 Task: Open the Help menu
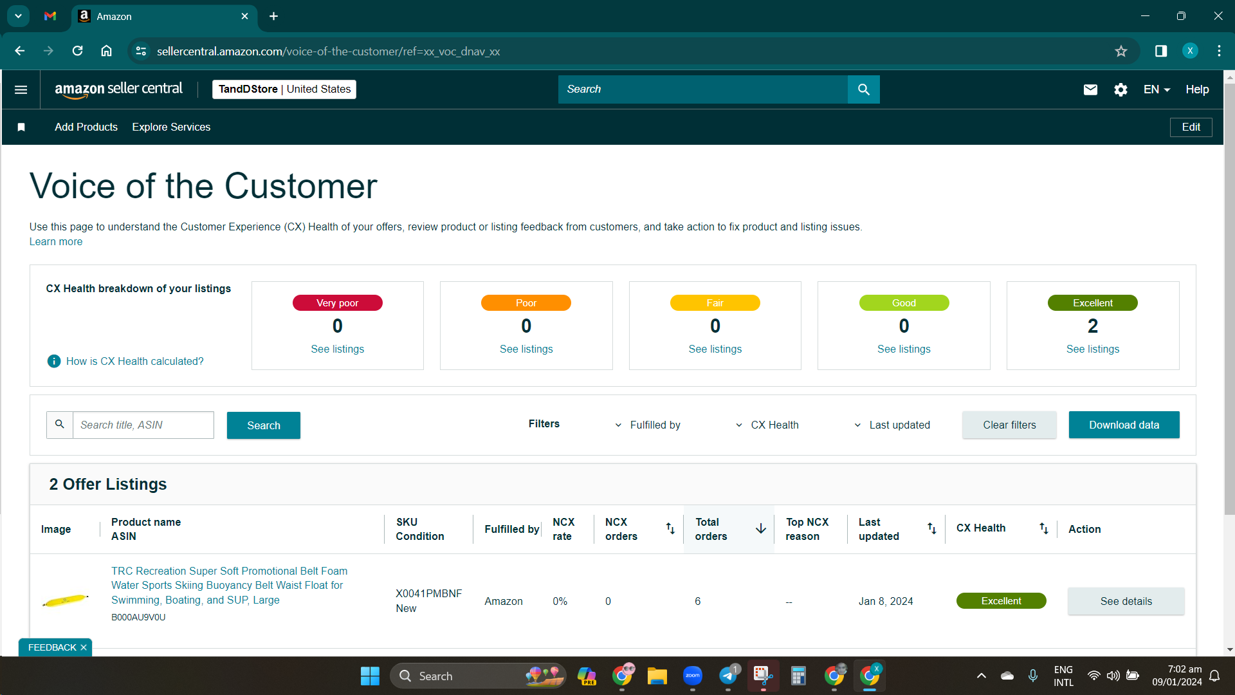(1197, 89)
